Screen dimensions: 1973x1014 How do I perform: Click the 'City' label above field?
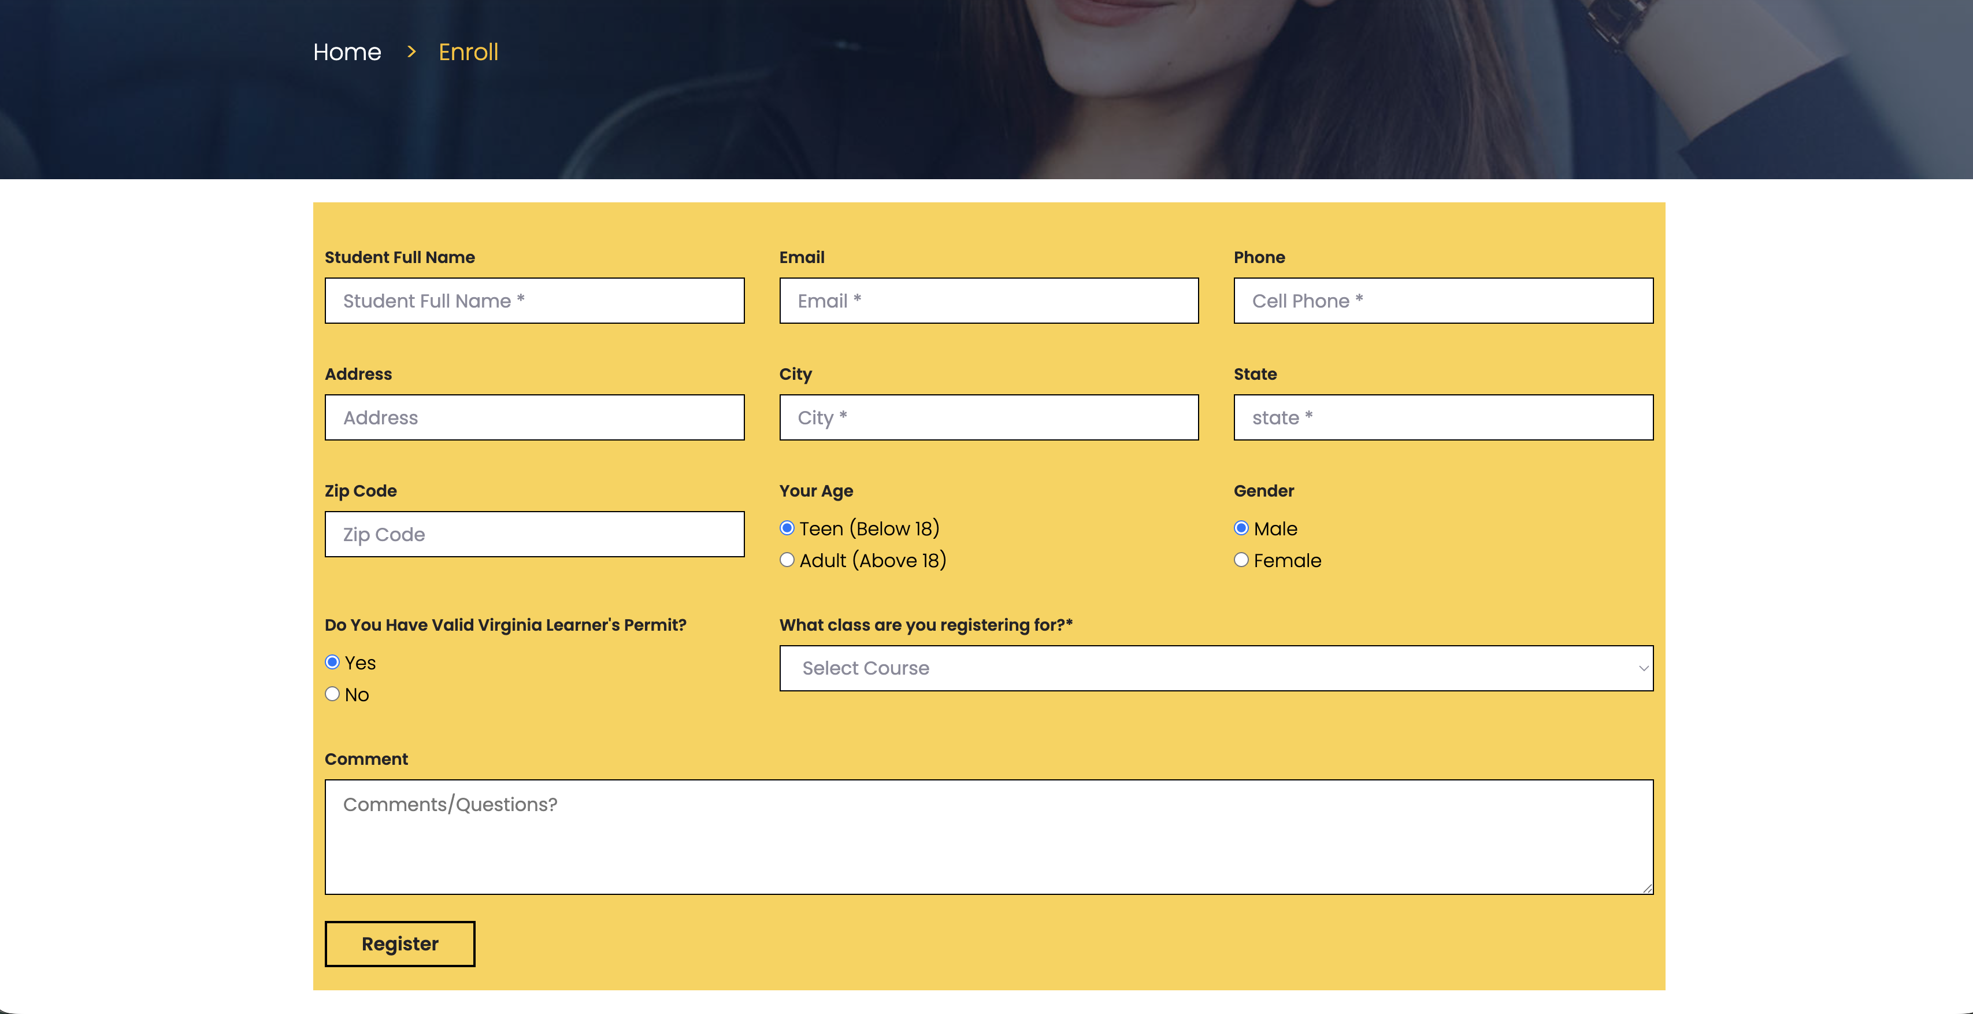point(795,374)
